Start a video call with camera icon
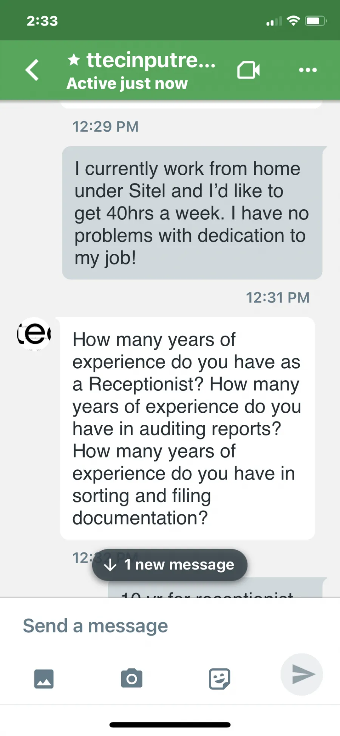This screenshot has height=736, width=340. point(248,70)
